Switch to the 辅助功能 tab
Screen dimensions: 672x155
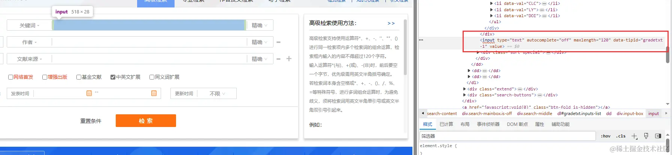pyautogui.click(x=560, y=124)
